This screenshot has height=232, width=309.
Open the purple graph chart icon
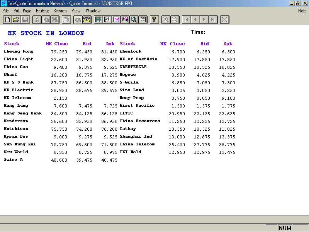[x=116, y=20]
